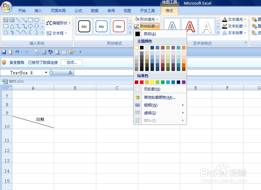This screenshot has width=261, height=190.
Task: Open the WordArt styles dialog launcher
Action: (x=246, y=43)
